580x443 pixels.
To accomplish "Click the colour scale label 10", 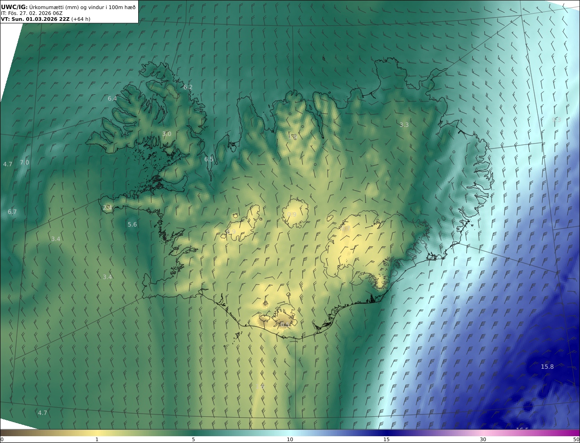I will click(290, 439).
